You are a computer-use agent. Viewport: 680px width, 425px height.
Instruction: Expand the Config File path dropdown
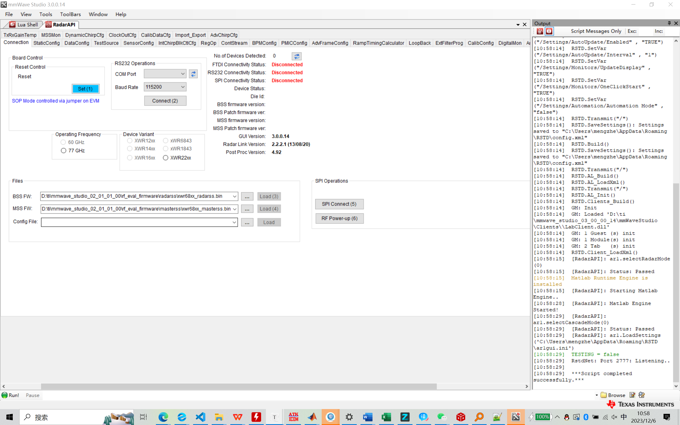click(234, 222)
